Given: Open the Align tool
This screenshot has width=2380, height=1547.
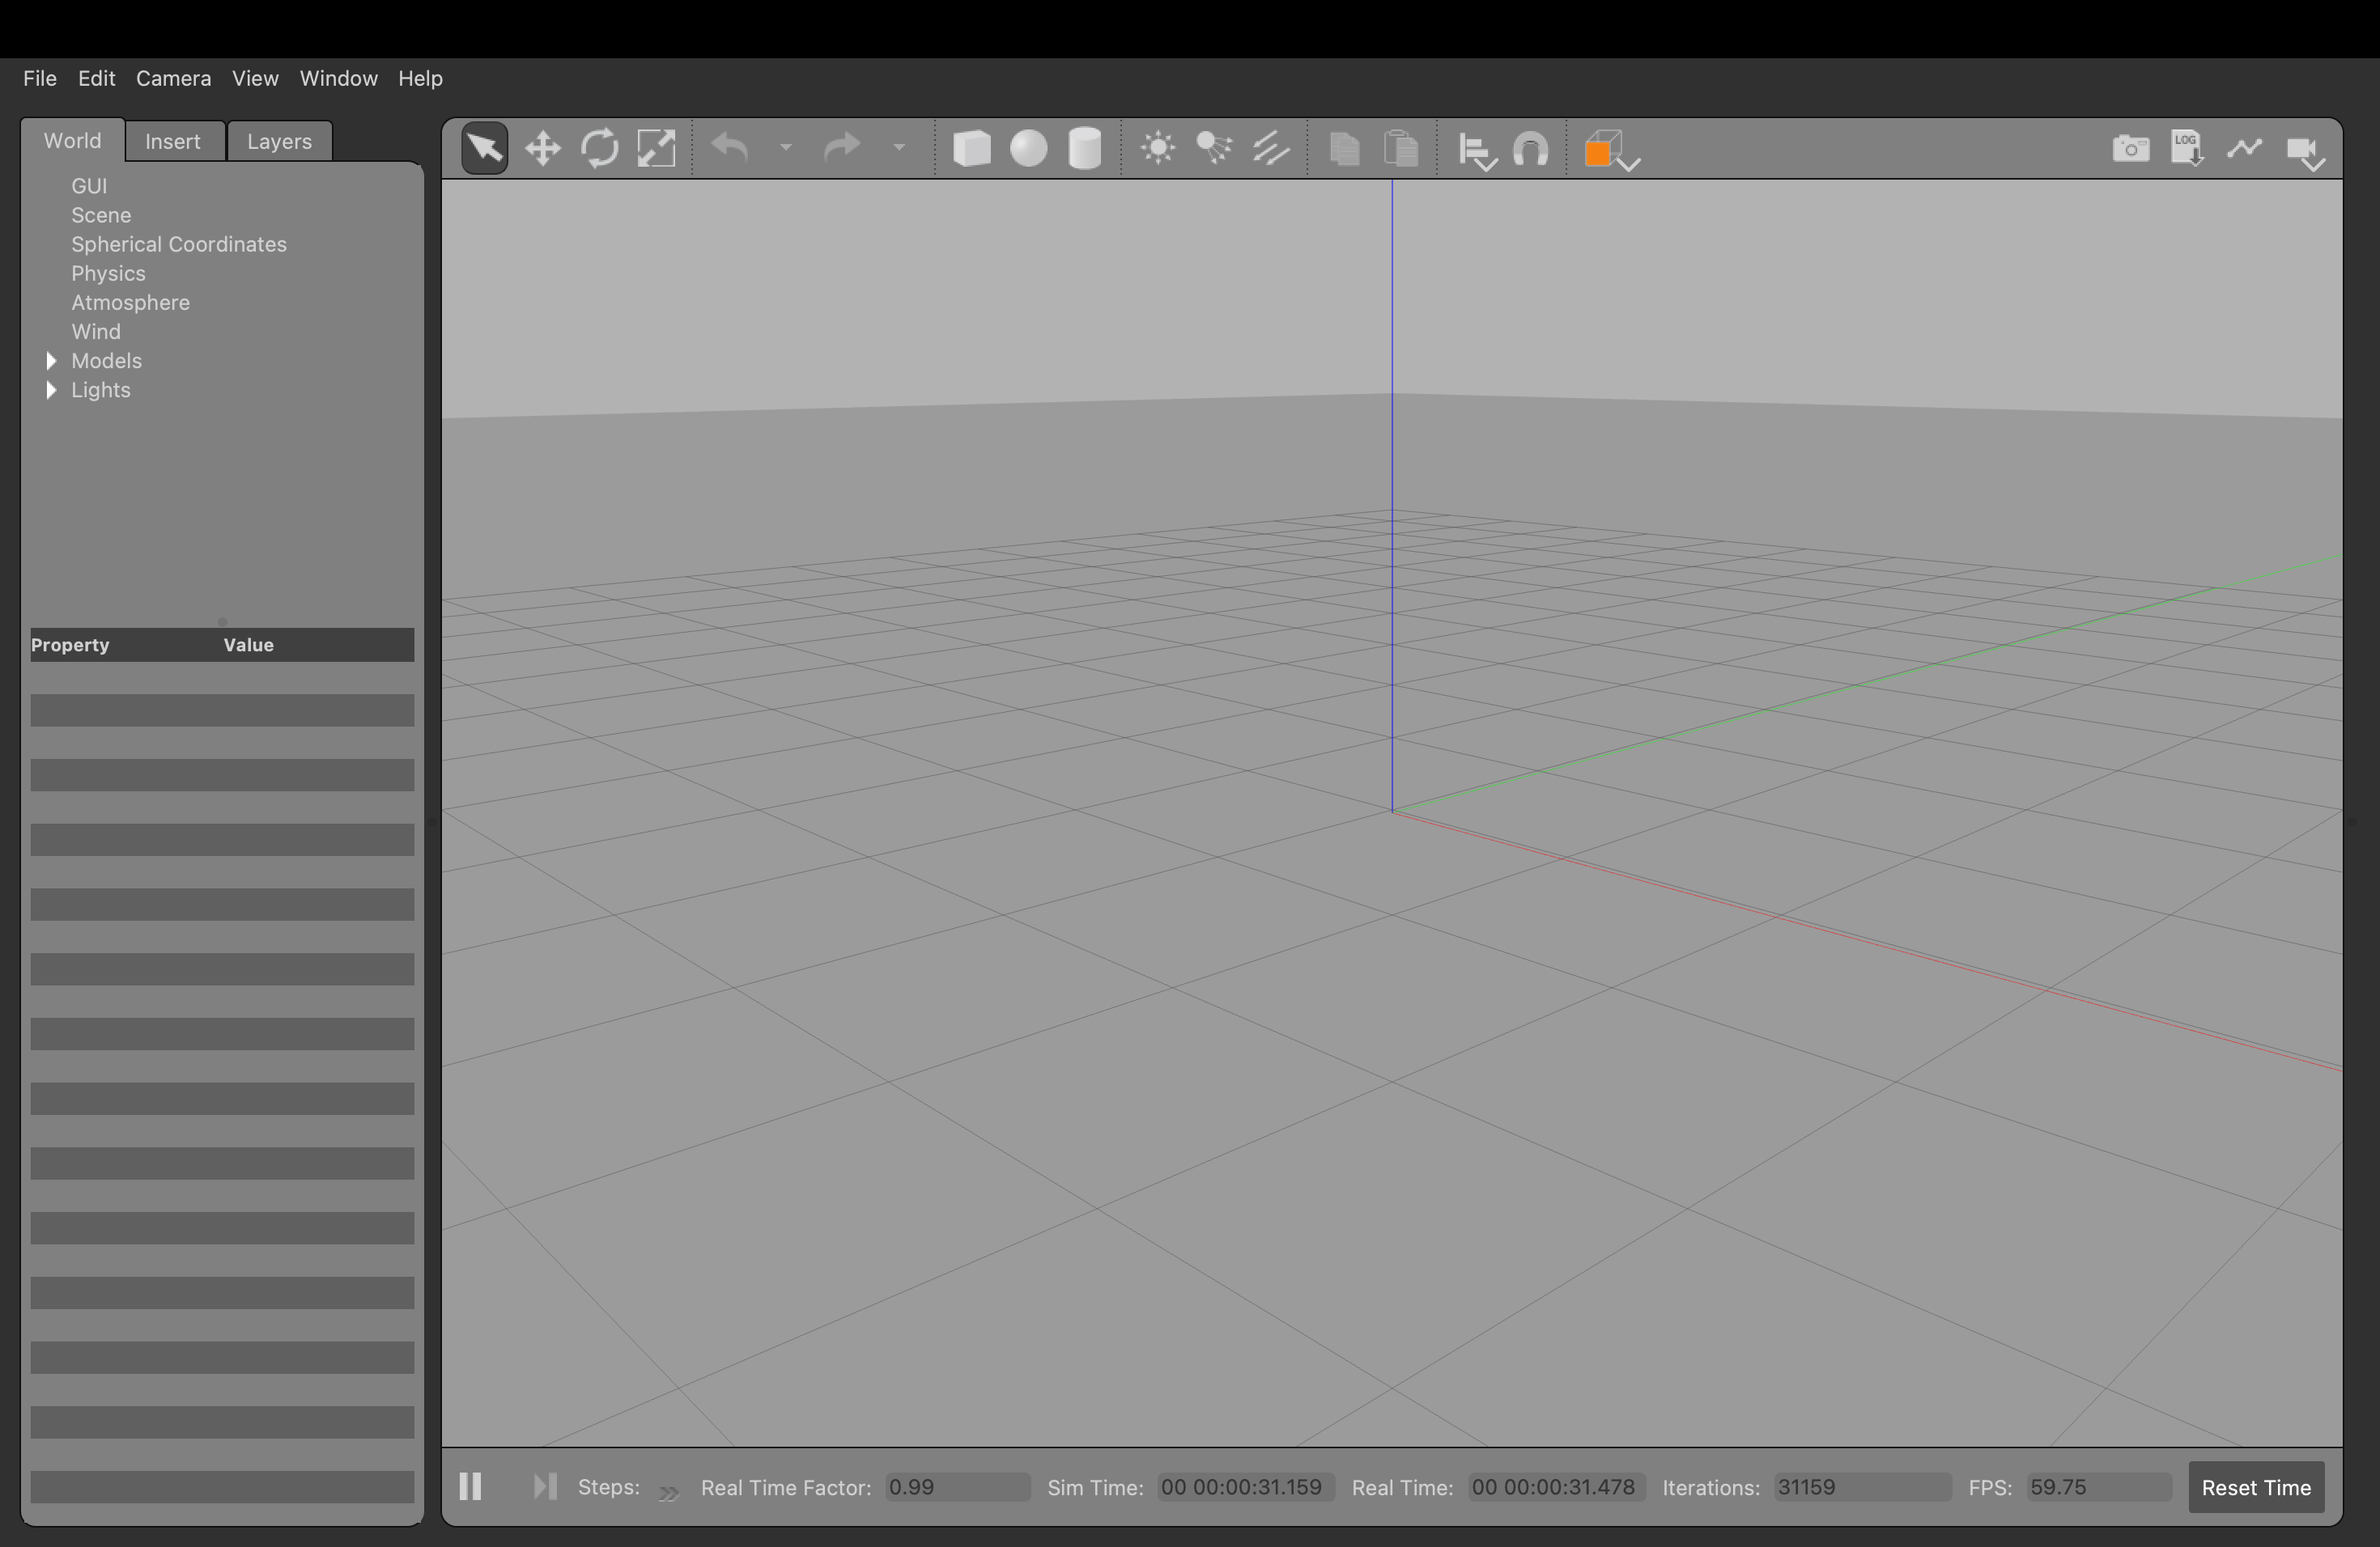Looking at the screenshot, I should [x=1477, y=151].
